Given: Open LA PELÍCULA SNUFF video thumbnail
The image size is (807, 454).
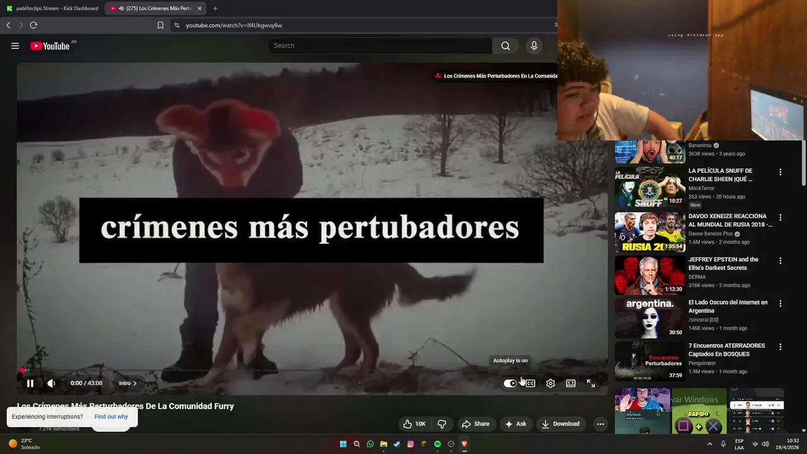Looking at the screenshot, I should point(650,187).
